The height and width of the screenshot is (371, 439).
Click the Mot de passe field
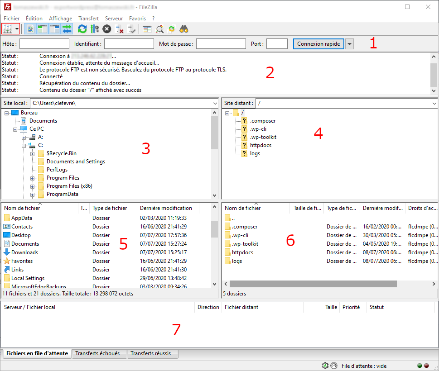tap(221, 43)
